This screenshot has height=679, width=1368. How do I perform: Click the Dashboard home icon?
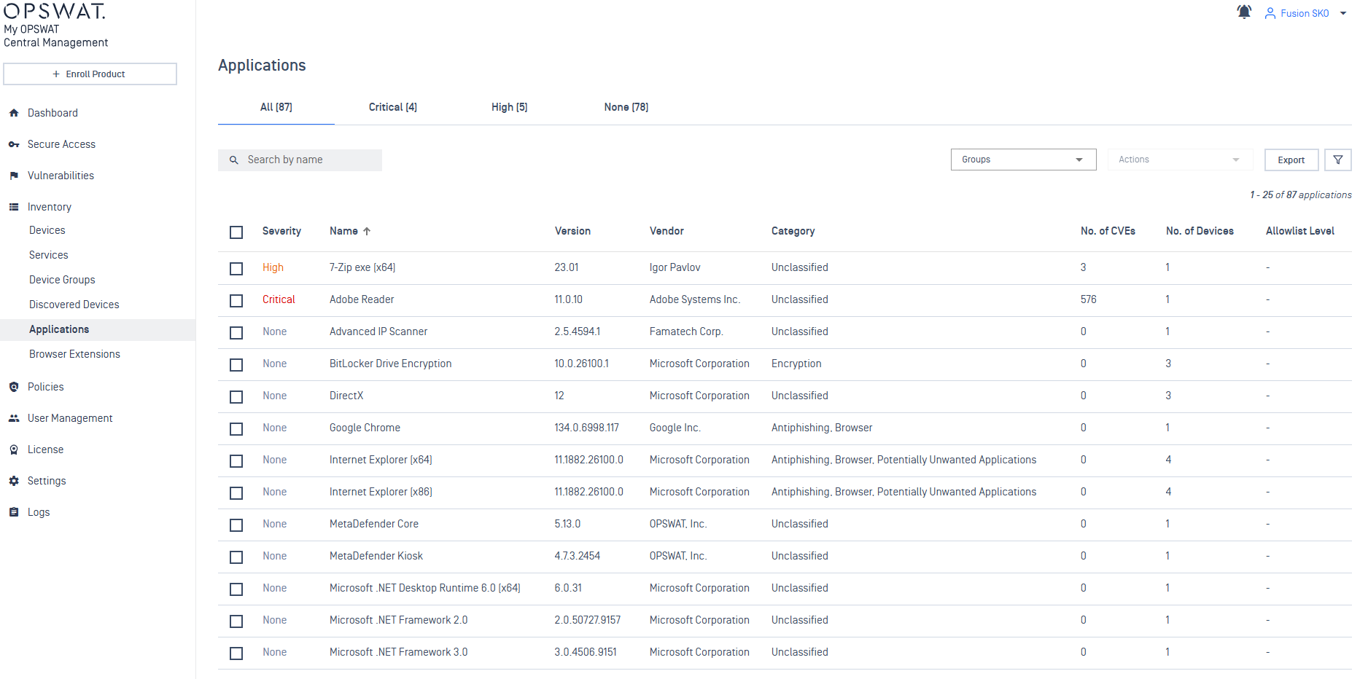[x=14, y=113]
